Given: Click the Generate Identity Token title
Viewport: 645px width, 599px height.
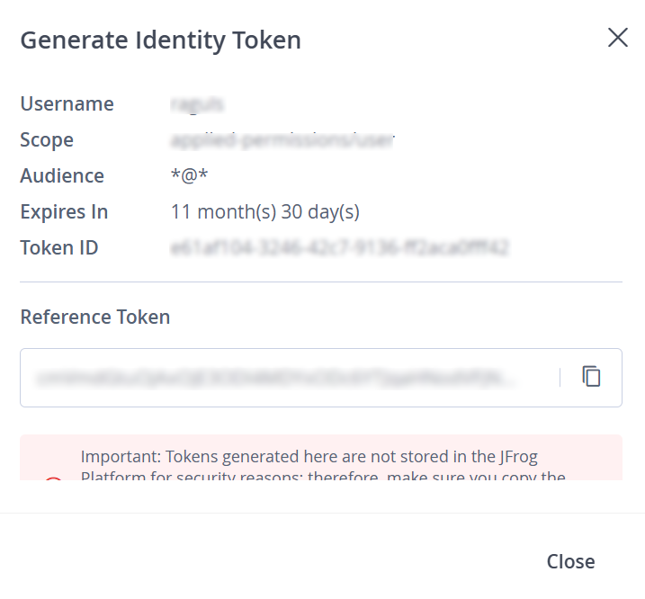Looking at the screenshot, I should (x=160, y=40).
